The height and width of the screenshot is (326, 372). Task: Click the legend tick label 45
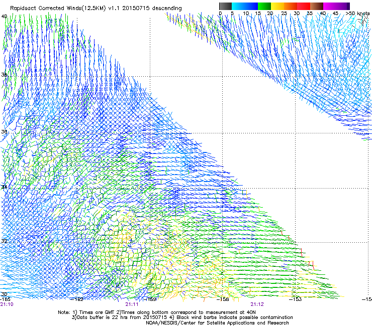click(x=335, y=14)
